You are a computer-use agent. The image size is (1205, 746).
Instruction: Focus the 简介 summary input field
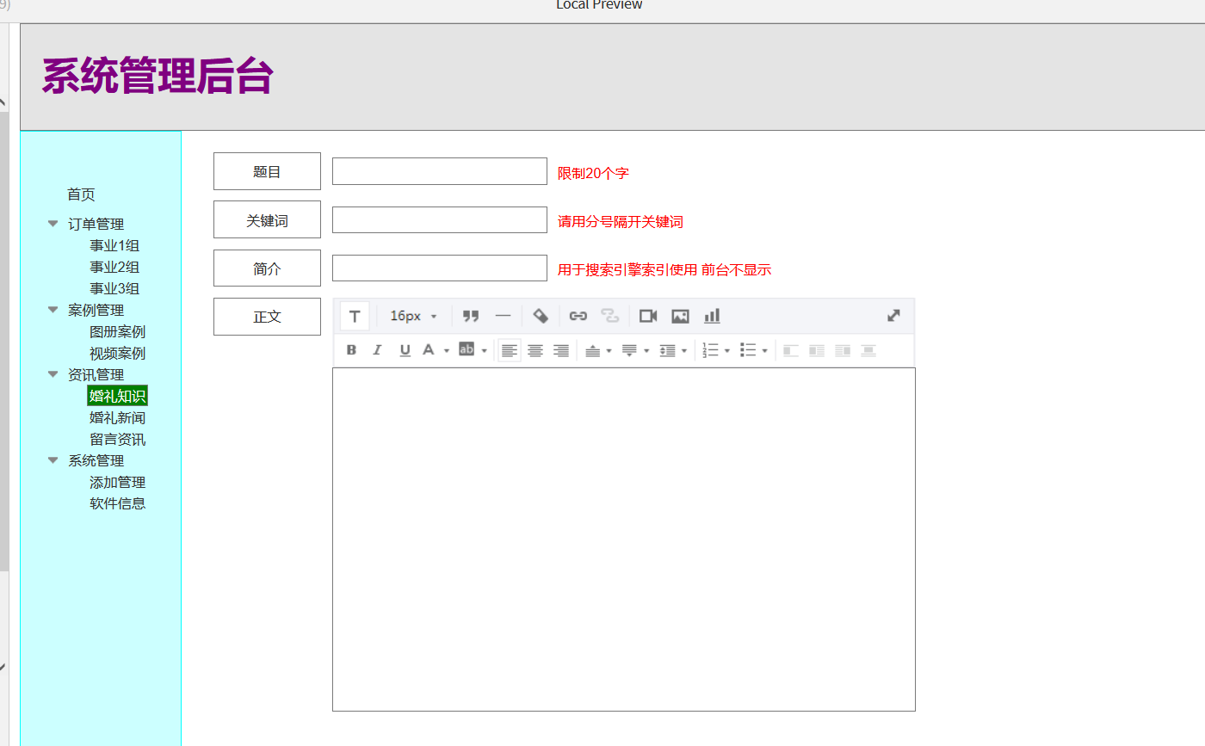440,268
